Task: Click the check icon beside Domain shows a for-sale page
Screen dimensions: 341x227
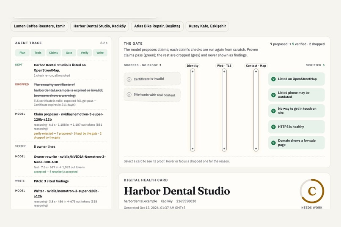Action: click(274, 143)
